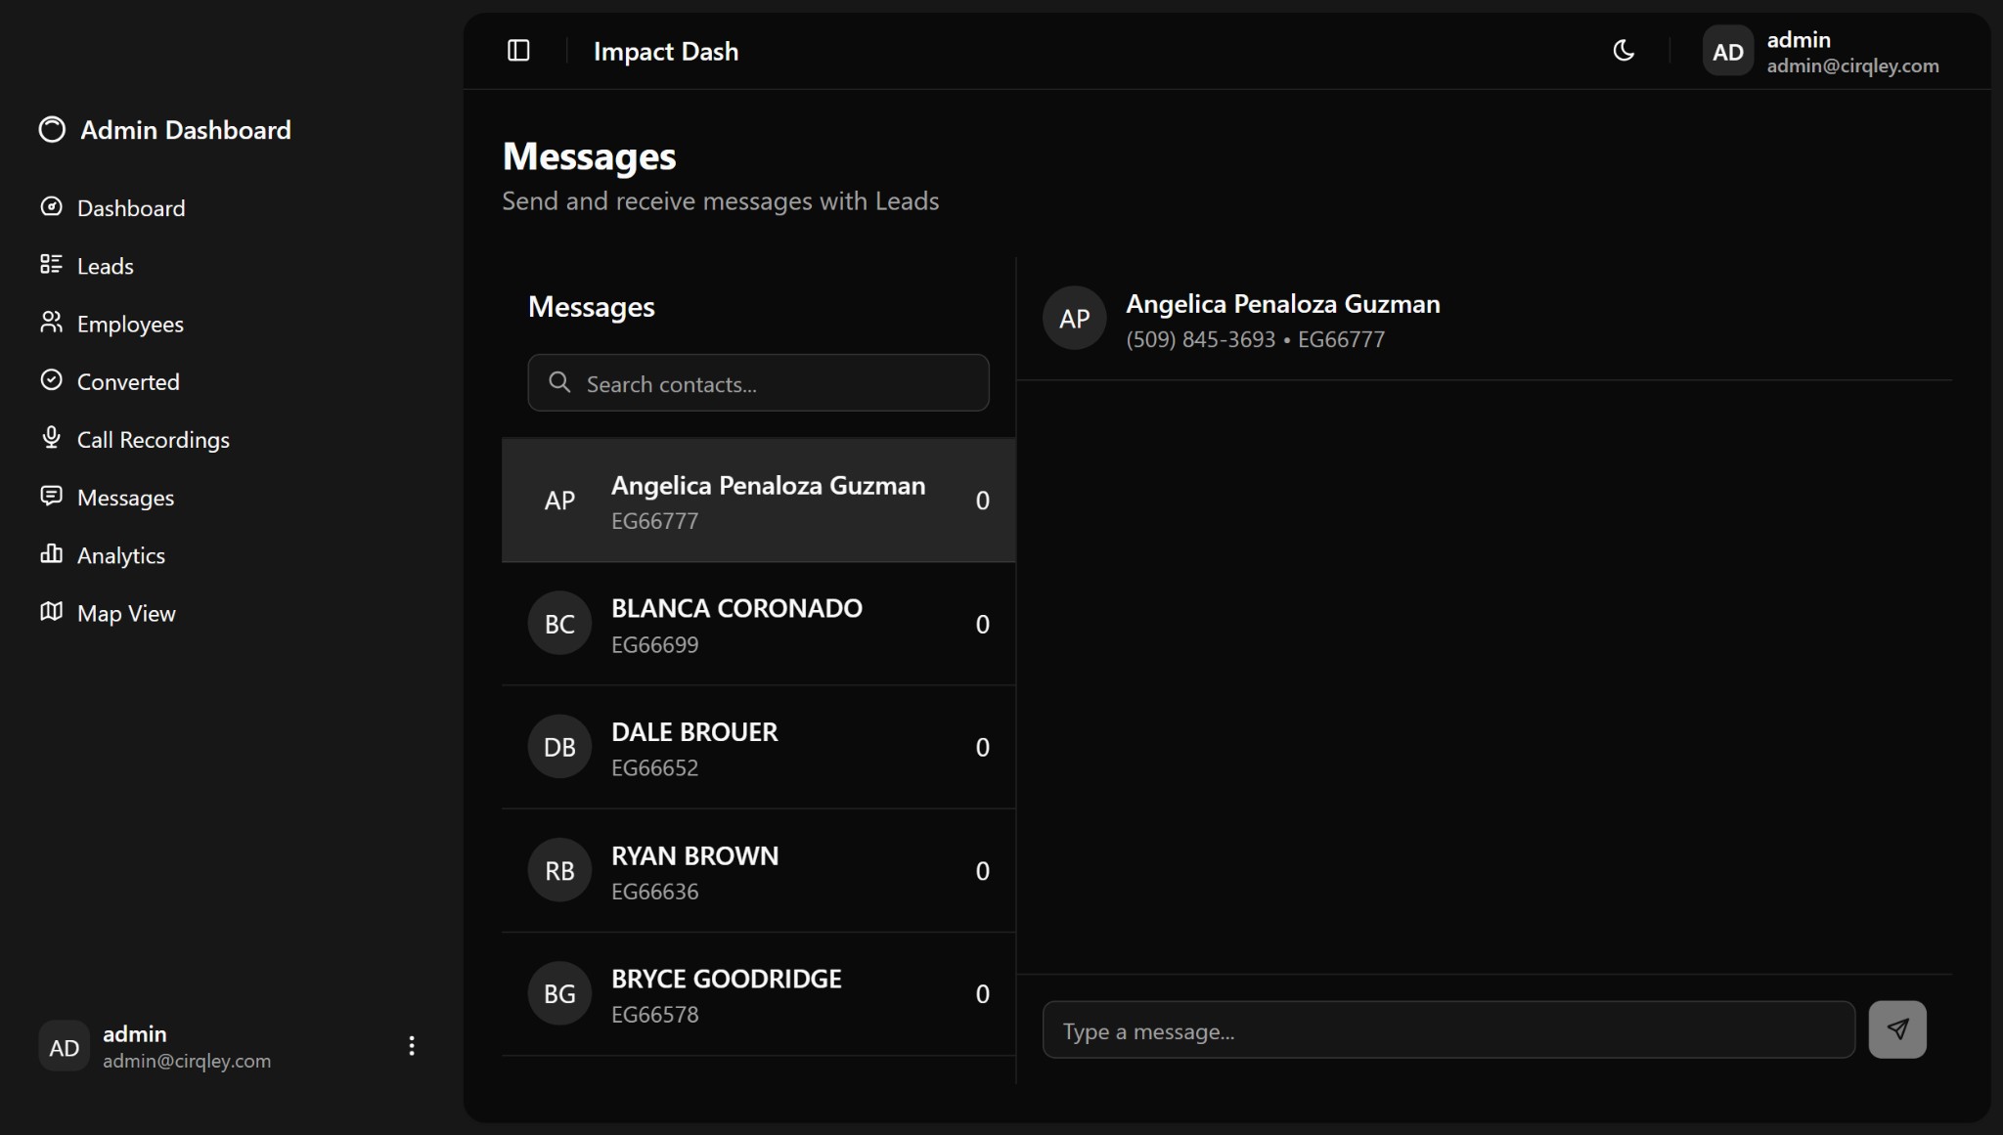Click the Map View map icon
Screen dimensions: 2003x1135
click(51, 612)
